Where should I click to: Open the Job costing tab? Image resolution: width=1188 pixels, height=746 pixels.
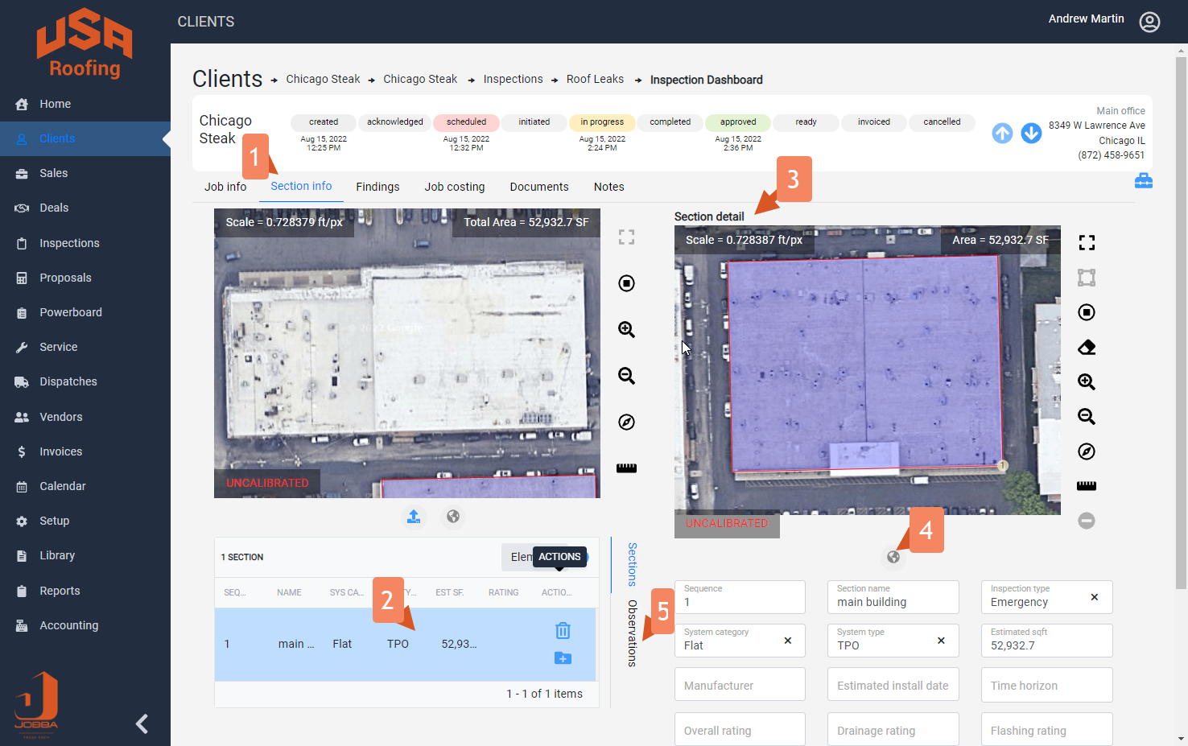454,187
